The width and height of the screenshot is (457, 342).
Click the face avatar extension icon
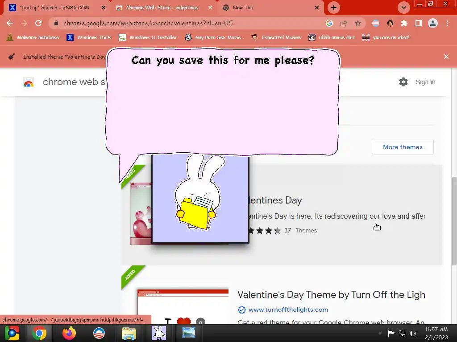click(390, 23)
